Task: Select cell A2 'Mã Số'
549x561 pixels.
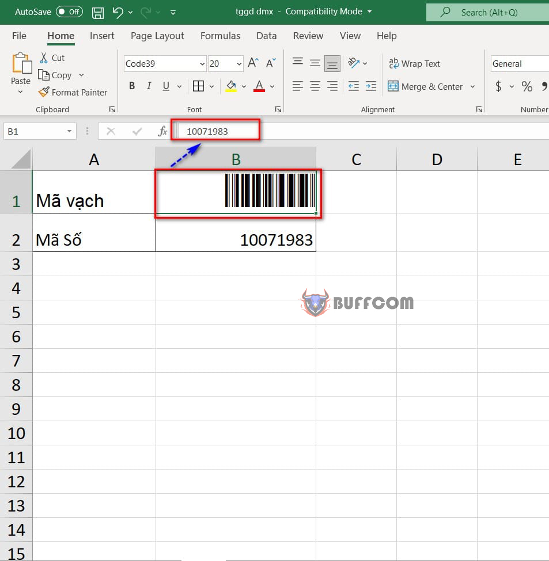Action: point(94,232)
